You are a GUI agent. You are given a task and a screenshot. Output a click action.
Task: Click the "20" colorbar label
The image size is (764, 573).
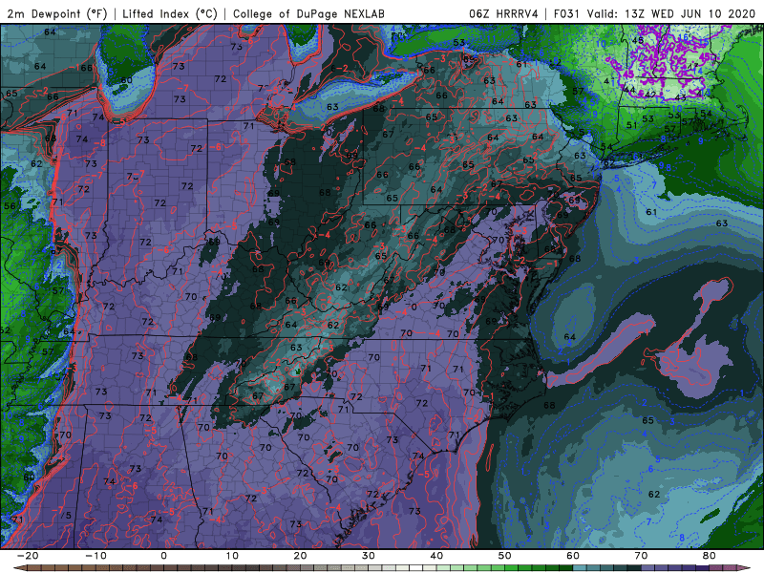pyautogui.click(x=300, y=556)
